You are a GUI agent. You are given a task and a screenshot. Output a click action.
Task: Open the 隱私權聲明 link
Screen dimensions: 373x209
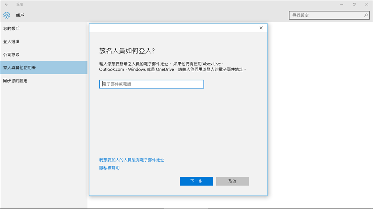109,168
